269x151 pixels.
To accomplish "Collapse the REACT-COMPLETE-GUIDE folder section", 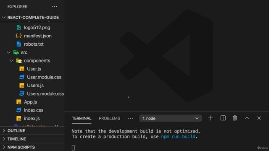I will point(32,18).
